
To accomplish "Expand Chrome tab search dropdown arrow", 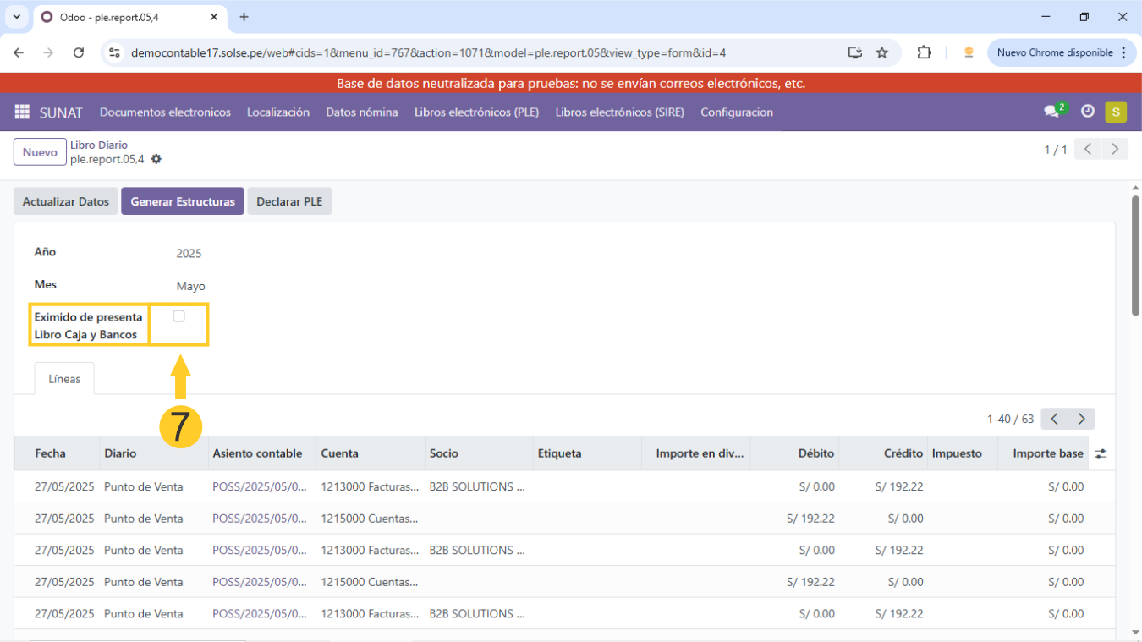I will pyautogui.click(x=16, y=17).
